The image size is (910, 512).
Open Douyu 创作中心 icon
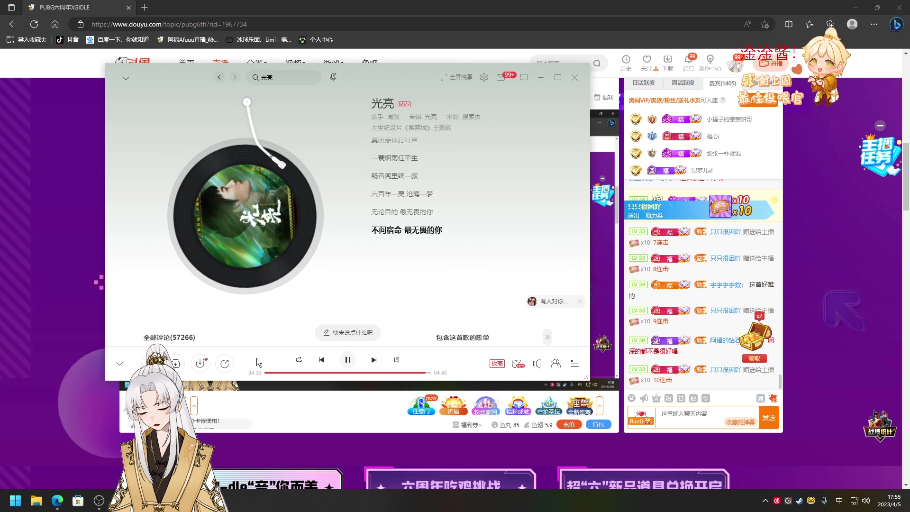pos(710,63)
